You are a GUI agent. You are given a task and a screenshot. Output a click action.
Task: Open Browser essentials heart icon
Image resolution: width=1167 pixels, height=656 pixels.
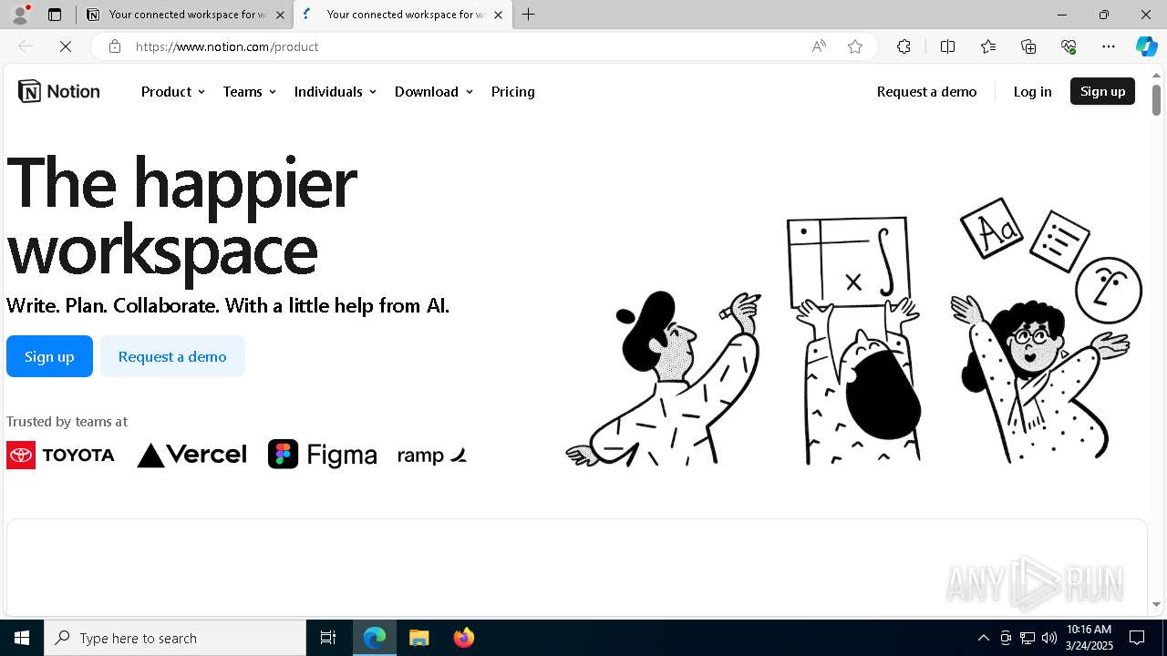[1069, 46]
